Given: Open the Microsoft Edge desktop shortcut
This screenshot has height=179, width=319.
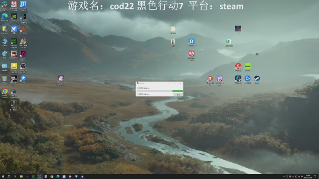Looking at the screenshot, I should pyautogui.click(x=4, y=16).
